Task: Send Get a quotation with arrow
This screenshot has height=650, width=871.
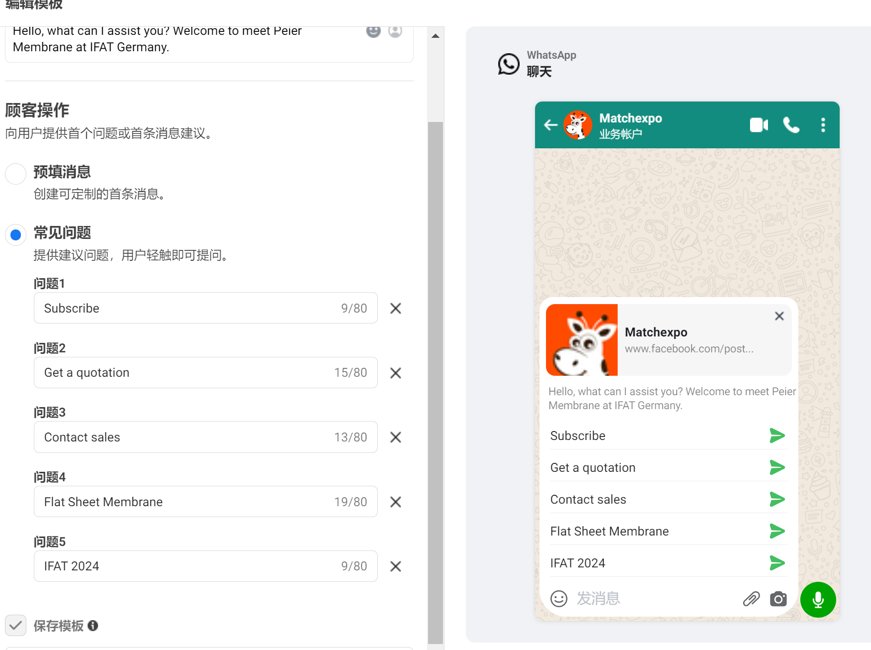Action: point(777,467)
